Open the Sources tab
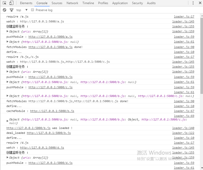This screenshot has width=203, height=170. point(57,3)
